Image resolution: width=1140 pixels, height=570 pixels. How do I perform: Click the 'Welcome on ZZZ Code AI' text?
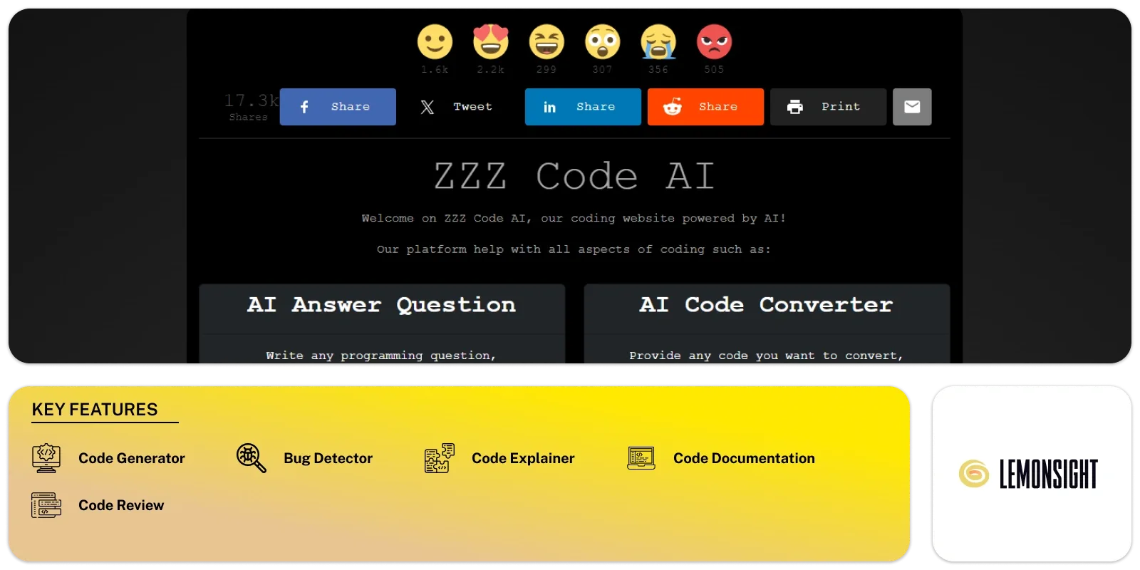pos(574,218)
